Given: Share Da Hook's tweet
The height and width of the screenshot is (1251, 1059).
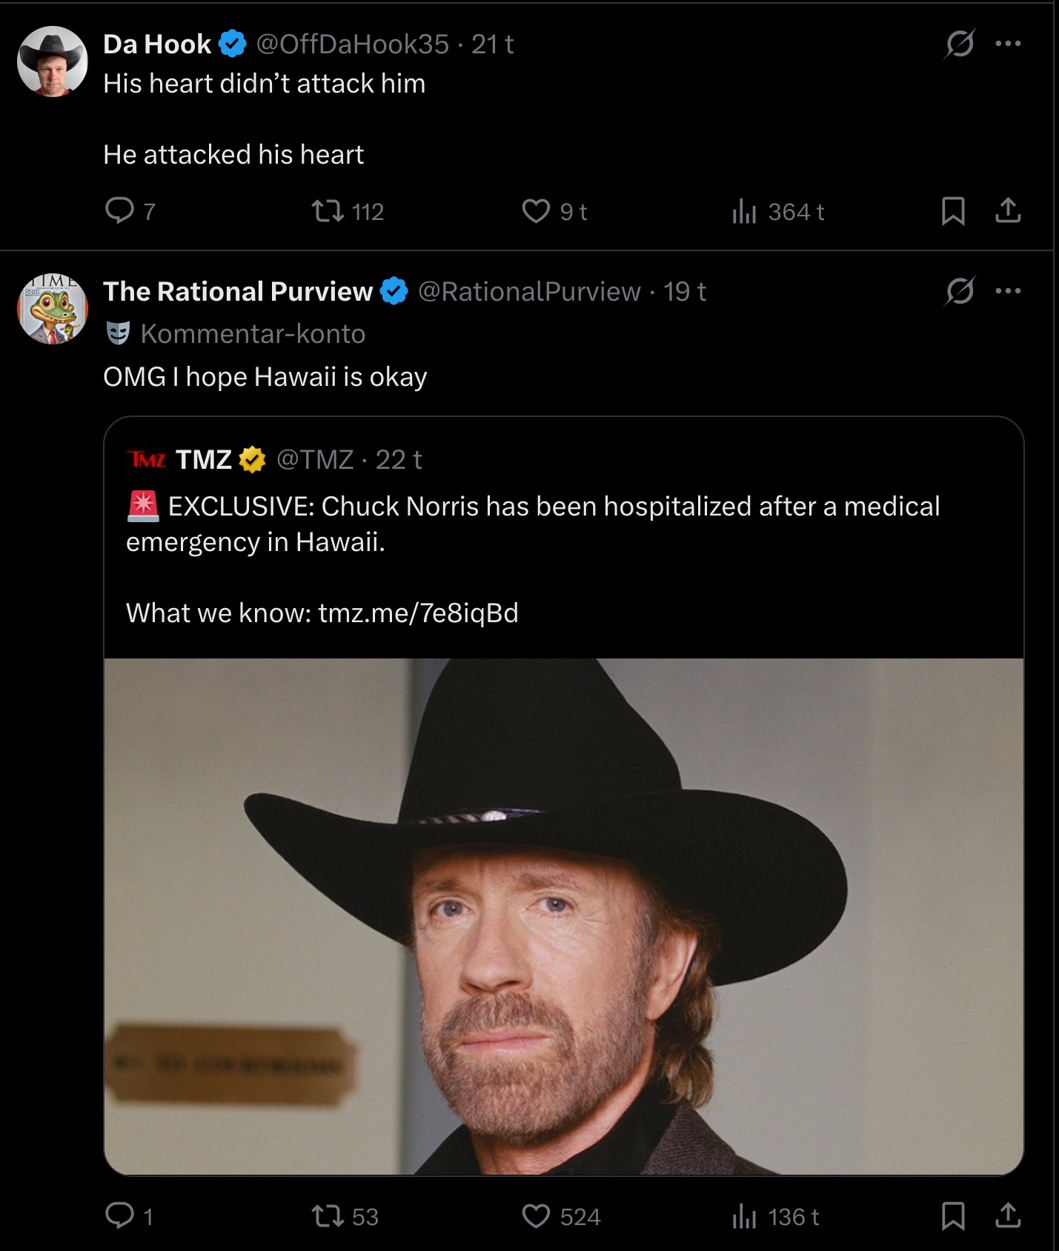Looking at the screenshot, I should pyautogui.click(x=1008, y=211).
